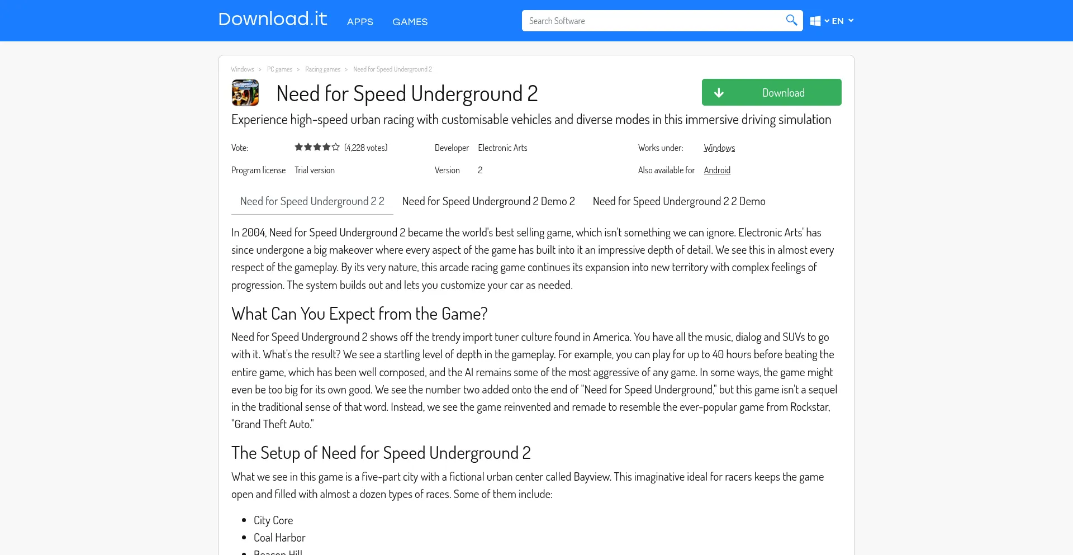The image size is (1073, 555).
Task: Go to PC games breadcrumb link
Action: pos(279,69)
